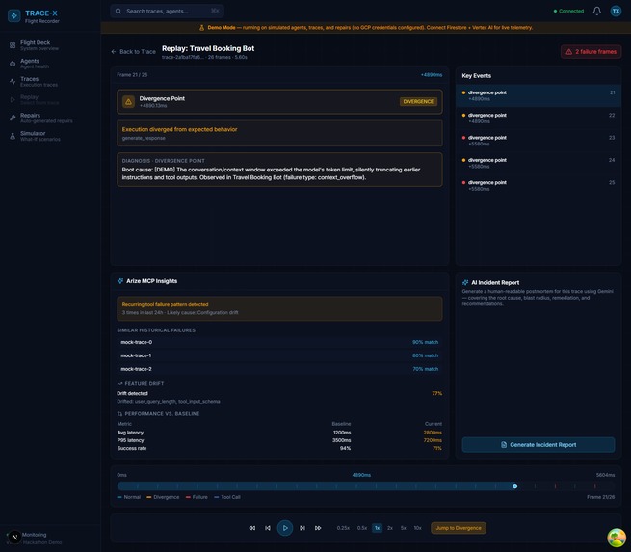Step back one frame
This screenshot has width=631, height=552.
pyautogui.click(x=268, y=528)
